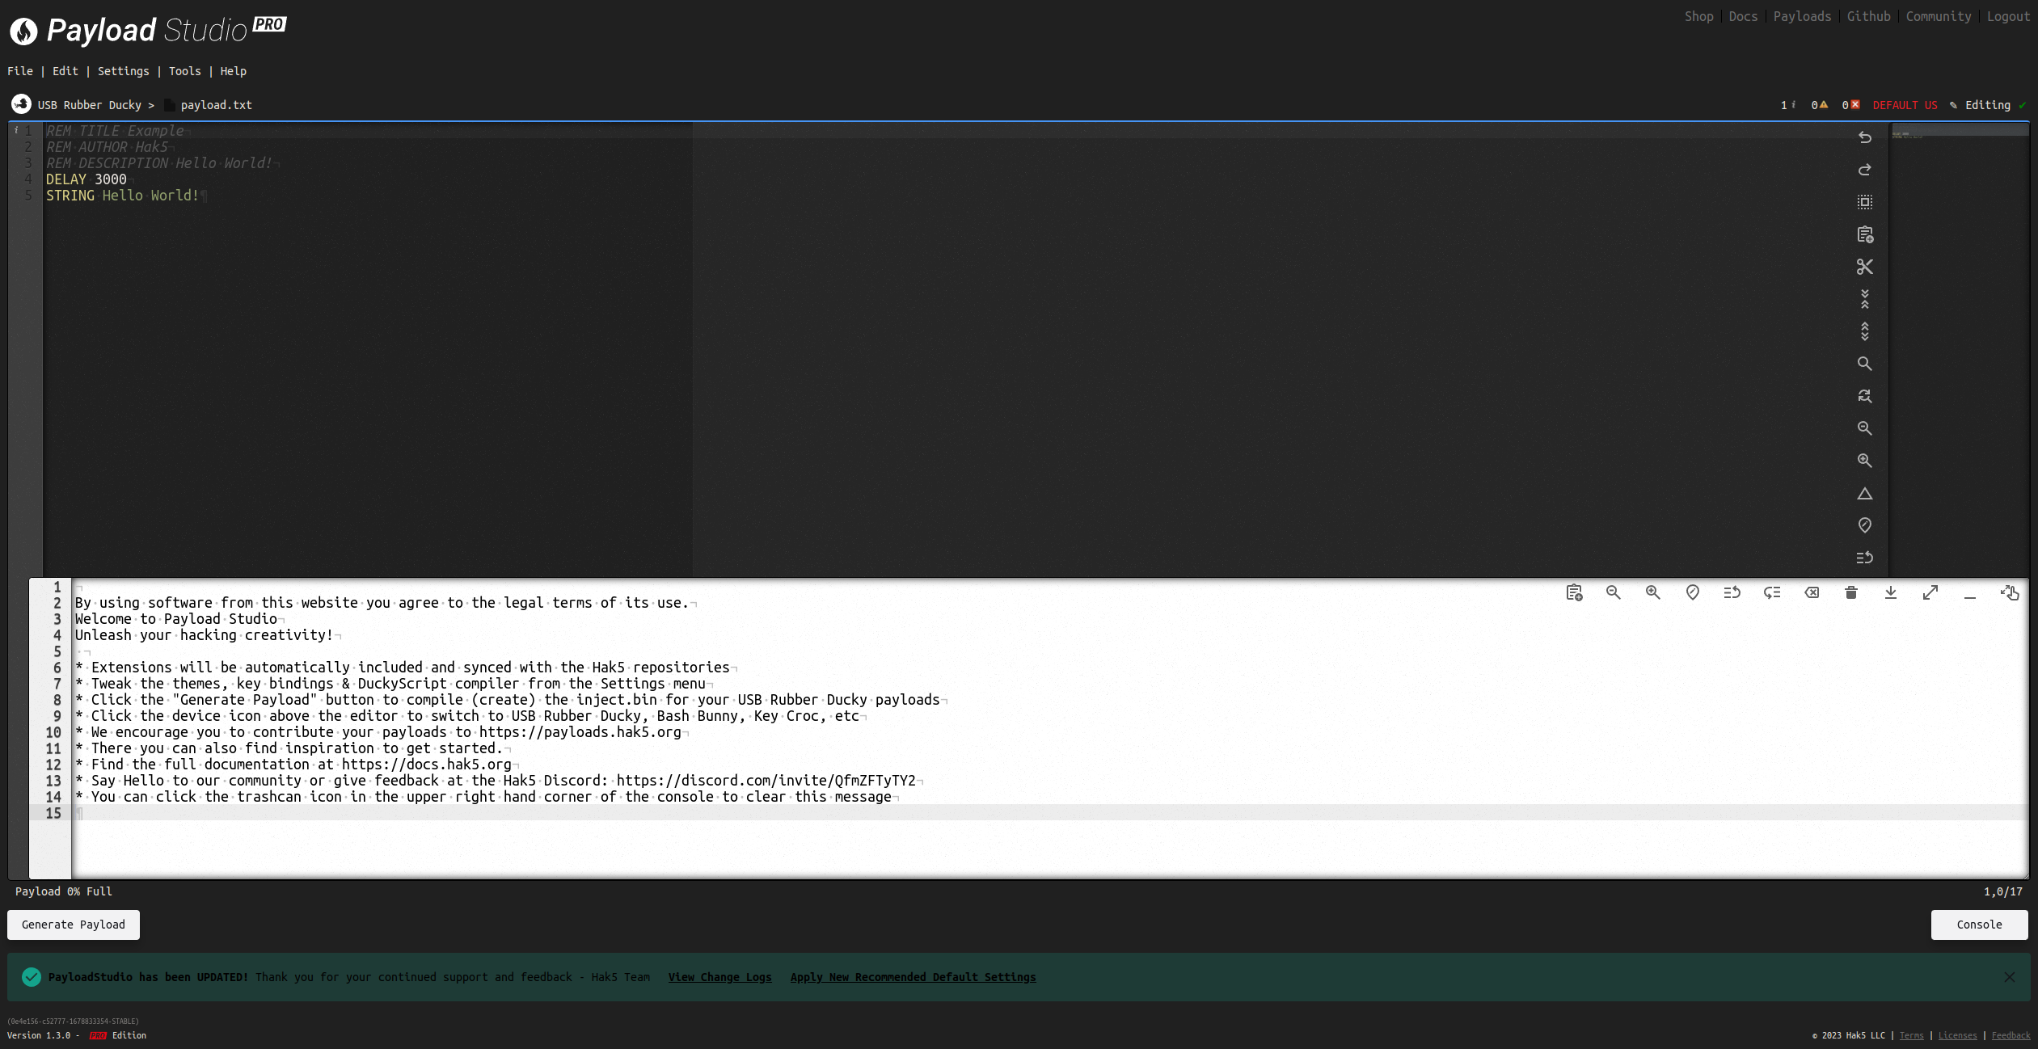Zoom out the console text
2038x1049 pixels.
(1613, 592)
